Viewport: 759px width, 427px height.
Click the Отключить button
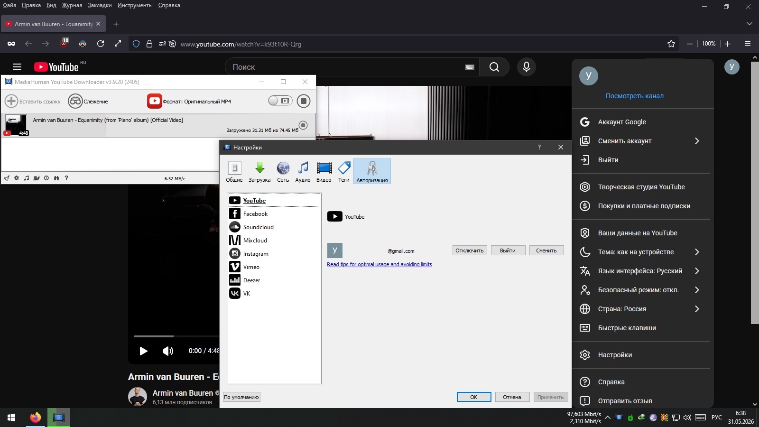coord(470,251)
